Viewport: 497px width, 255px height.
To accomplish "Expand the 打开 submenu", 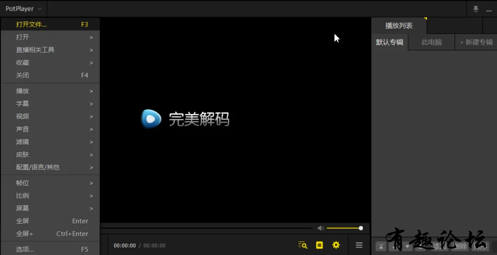I will 51,37.
